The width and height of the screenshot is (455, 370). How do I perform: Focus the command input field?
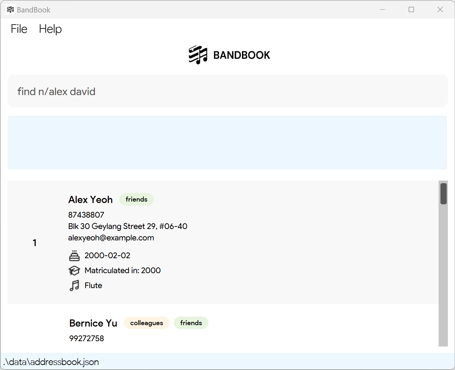(x=228, y=91)
